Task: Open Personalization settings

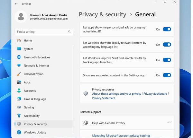Action: [44, 74]
